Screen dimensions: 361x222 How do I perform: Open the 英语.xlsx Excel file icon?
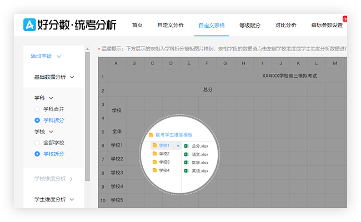pos(187,171)
